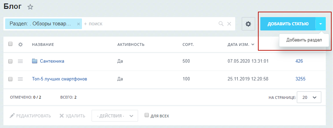The width and height of the screenshot is (333, 128).
Task: Click the РЕДАКТИРОВАТЬ button
Action: 30,116
